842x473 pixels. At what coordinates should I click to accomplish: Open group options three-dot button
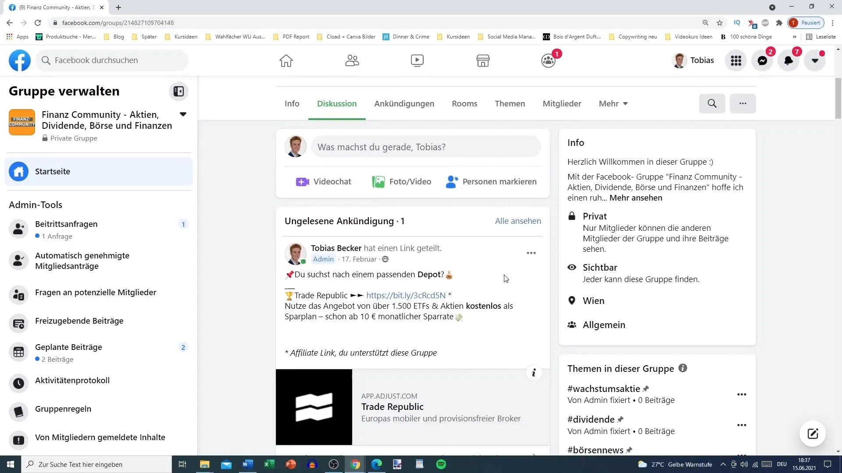(x=742, y=104)
